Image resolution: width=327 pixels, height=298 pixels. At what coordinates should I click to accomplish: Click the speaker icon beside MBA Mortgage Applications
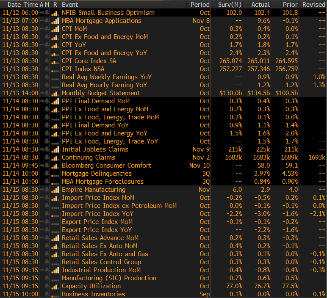[x=42, y=21]
